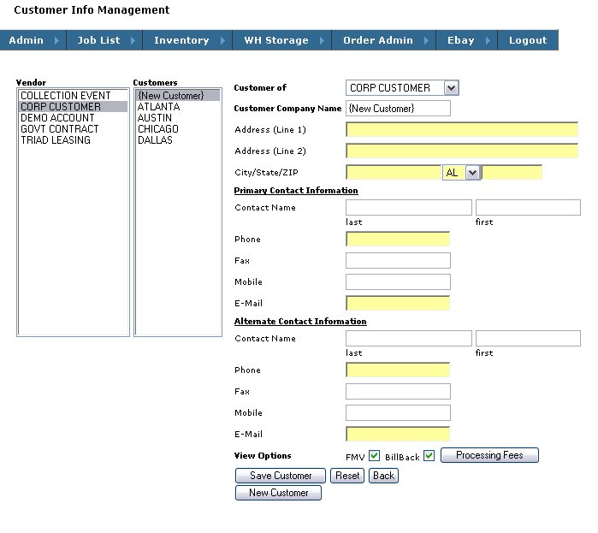Click the New Customer button
This screenshot has width=598, height=533.
tap(278, 493)
